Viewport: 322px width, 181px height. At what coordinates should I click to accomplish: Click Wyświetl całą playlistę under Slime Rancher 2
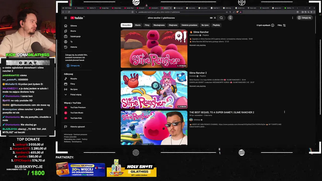[197, 86]
